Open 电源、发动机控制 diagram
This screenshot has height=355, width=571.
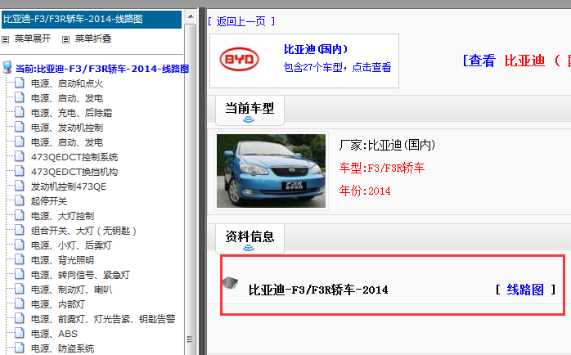coord(67,128)
